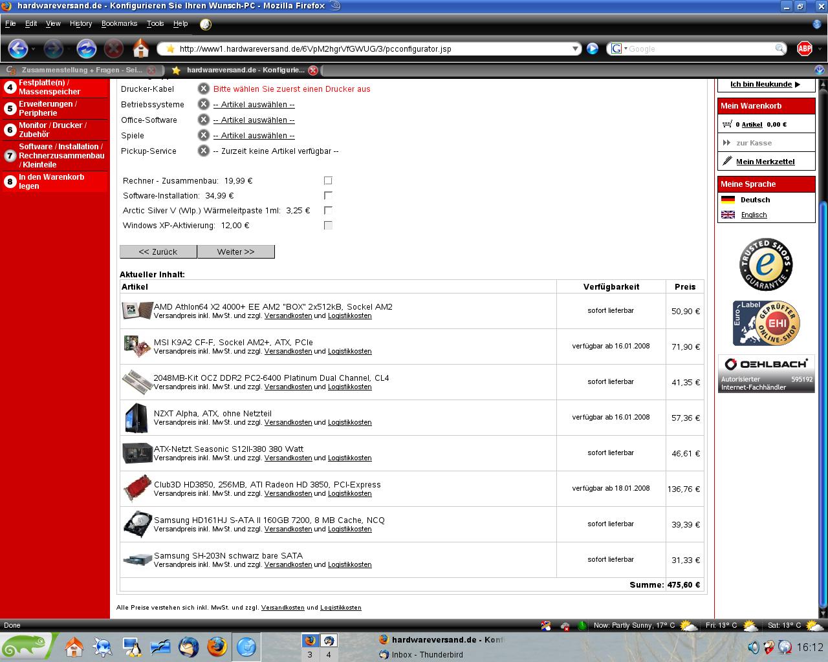Click Versandkosten link under MSI K9A2 CF-F

(289, 352)
